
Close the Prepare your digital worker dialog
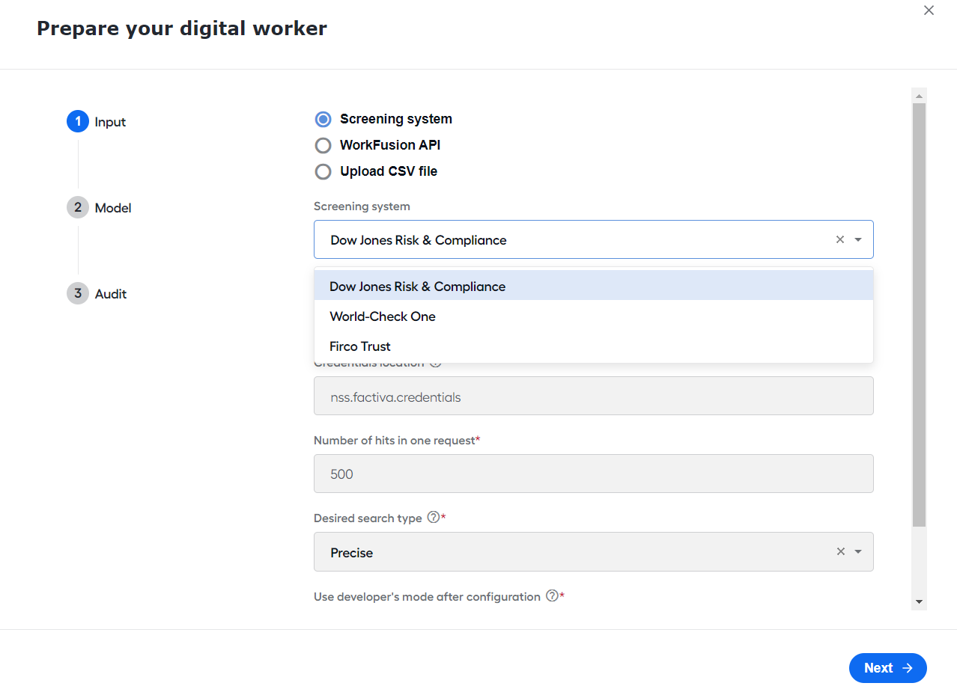pyautogui.click(x=929, y=10)
